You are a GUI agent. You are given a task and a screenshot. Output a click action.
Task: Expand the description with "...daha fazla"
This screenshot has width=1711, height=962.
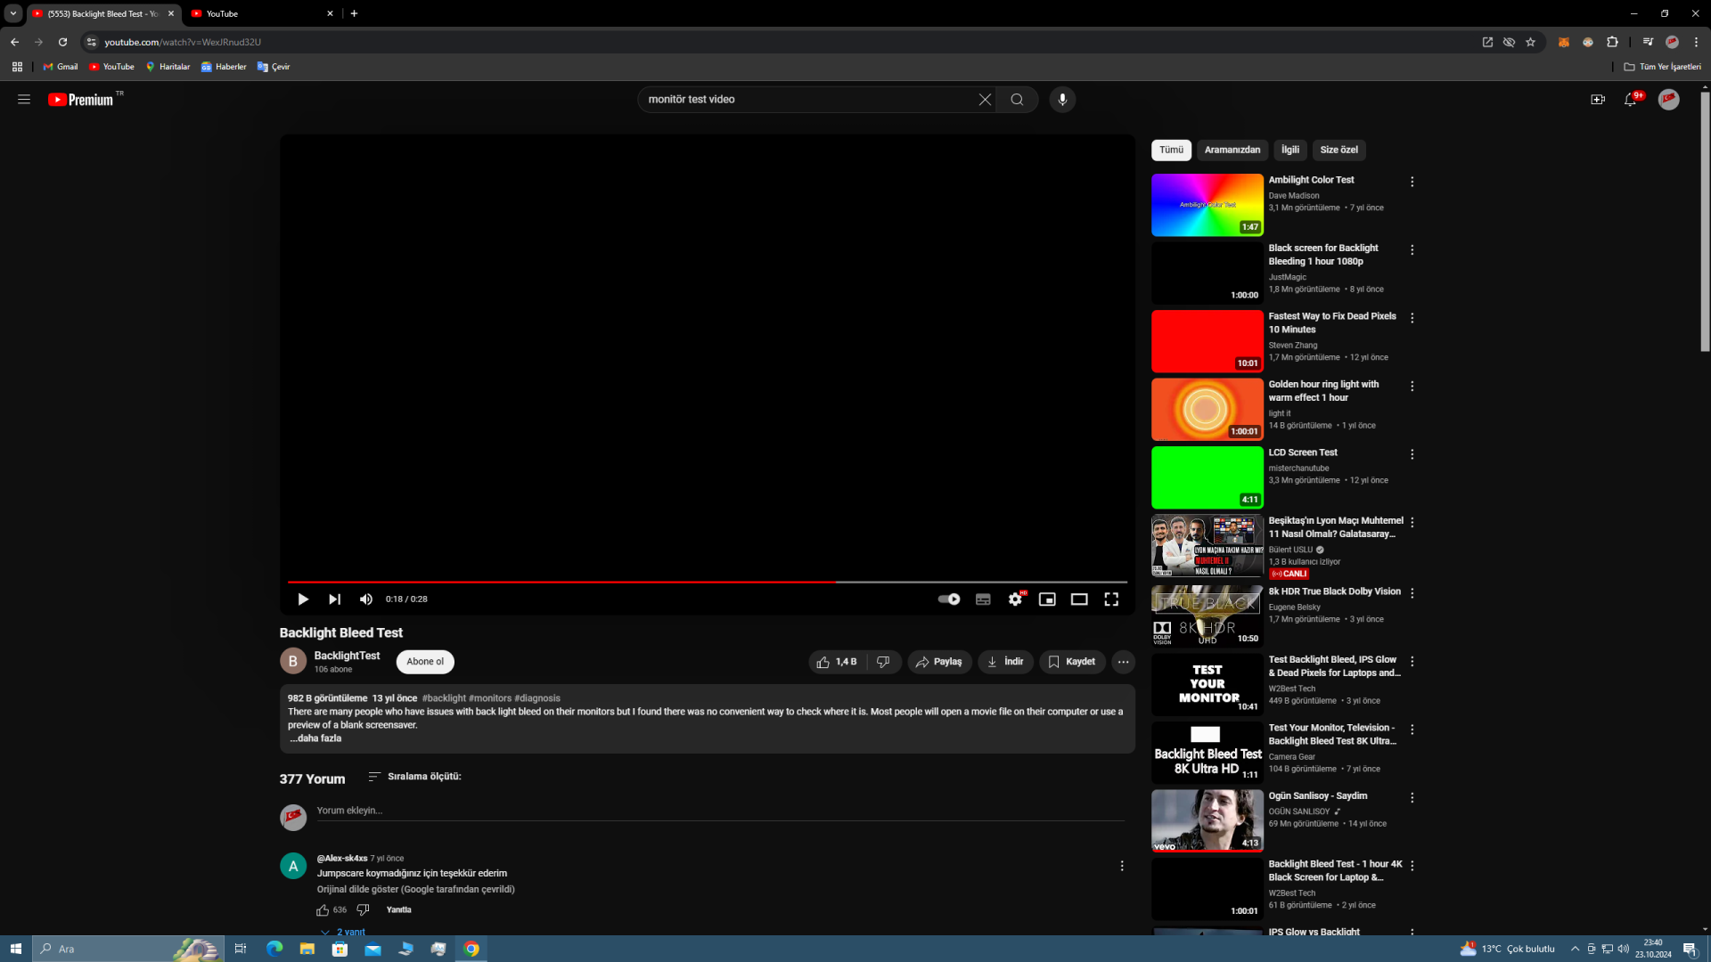pyautogui.click(x=315, y=738)
